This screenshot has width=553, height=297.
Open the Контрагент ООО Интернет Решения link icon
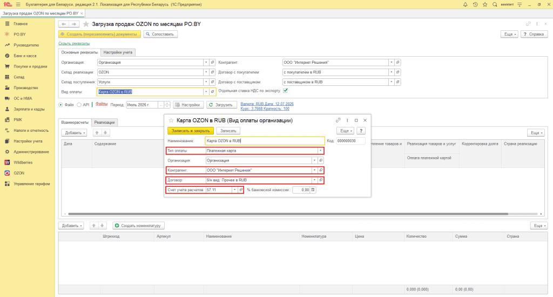point(397,63)
